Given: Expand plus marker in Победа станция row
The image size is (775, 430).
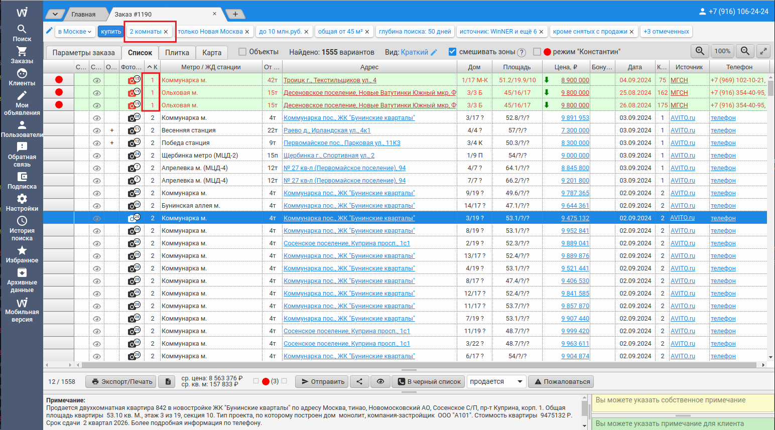Looking at the screenshot, I should (111, 142).
